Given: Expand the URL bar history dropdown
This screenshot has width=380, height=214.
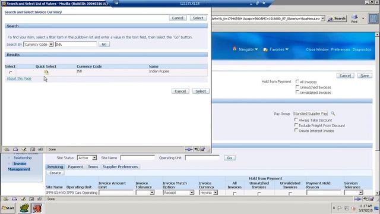Looking at the screenshot, I should click(322, 18).
